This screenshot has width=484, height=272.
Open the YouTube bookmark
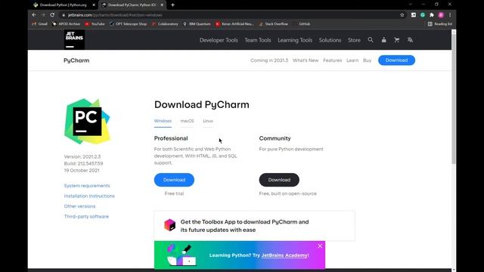point(95,23)
